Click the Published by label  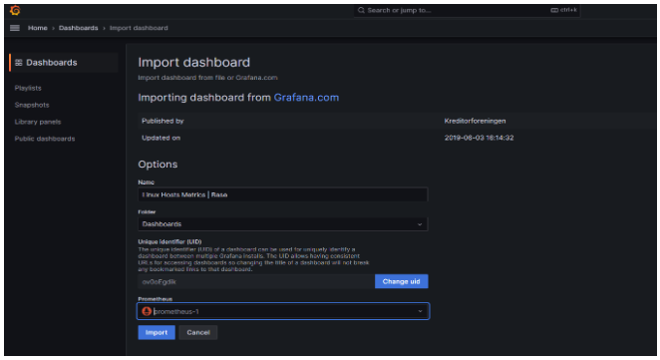coord(163,121)
